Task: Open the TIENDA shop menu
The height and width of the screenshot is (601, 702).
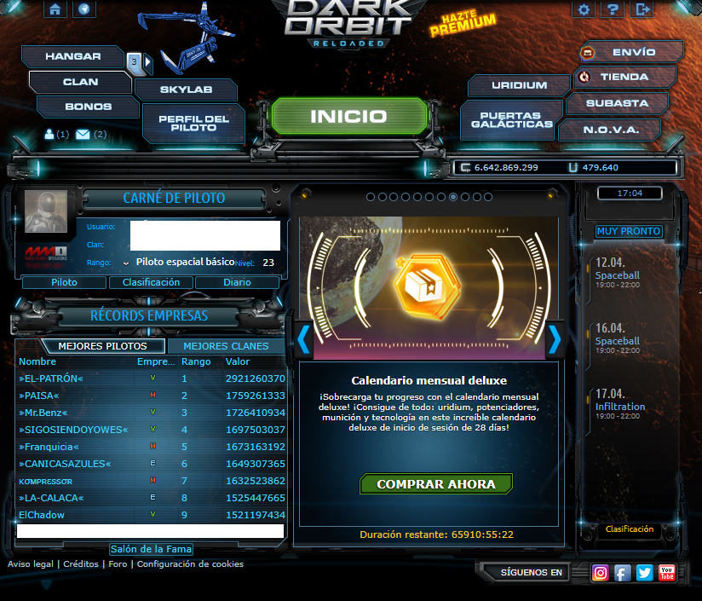Action: 625,77
